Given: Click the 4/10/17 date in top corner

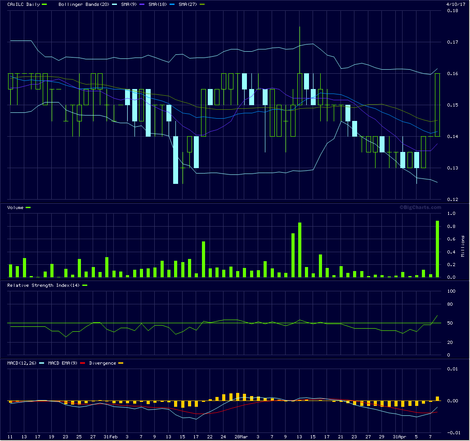Looking at the screenshot, I should (x=455, y=4).
